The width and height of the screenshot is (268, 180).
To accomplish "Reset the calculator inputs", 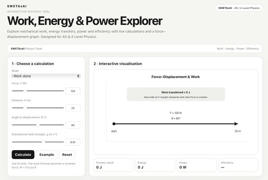I will [67, 155].
